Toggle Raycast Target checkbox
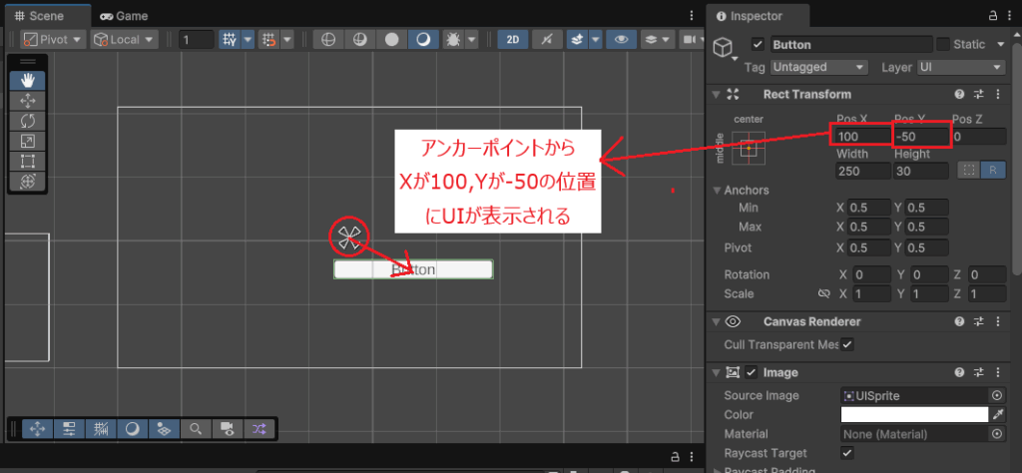 coord(846,453)
